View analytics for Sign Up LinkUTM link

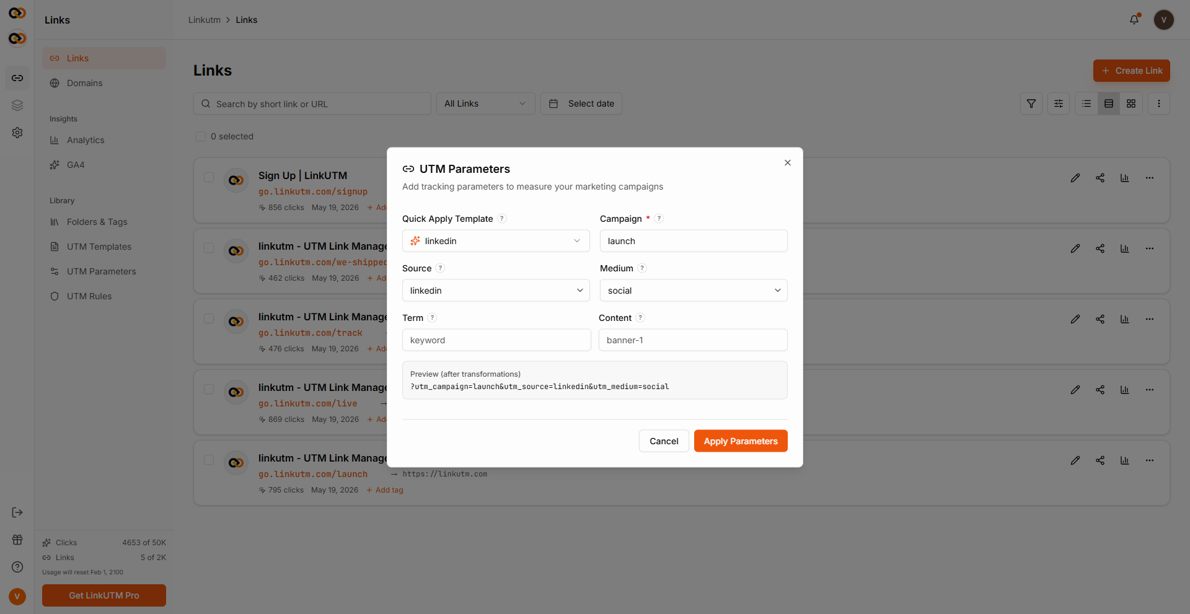click(1125, 178)
